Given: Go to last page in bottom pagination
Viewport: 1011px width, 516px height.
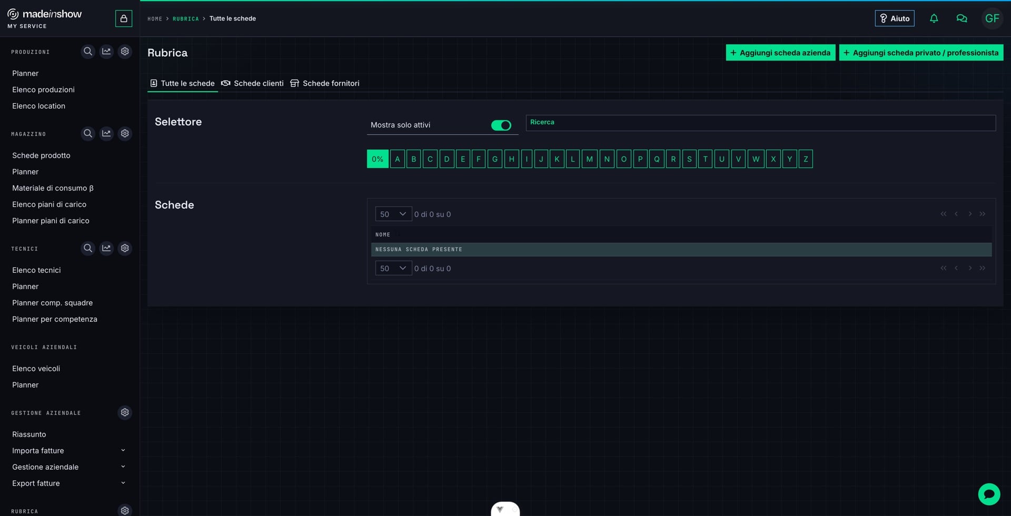Looking at the screenshot, I should click(983, 268).
